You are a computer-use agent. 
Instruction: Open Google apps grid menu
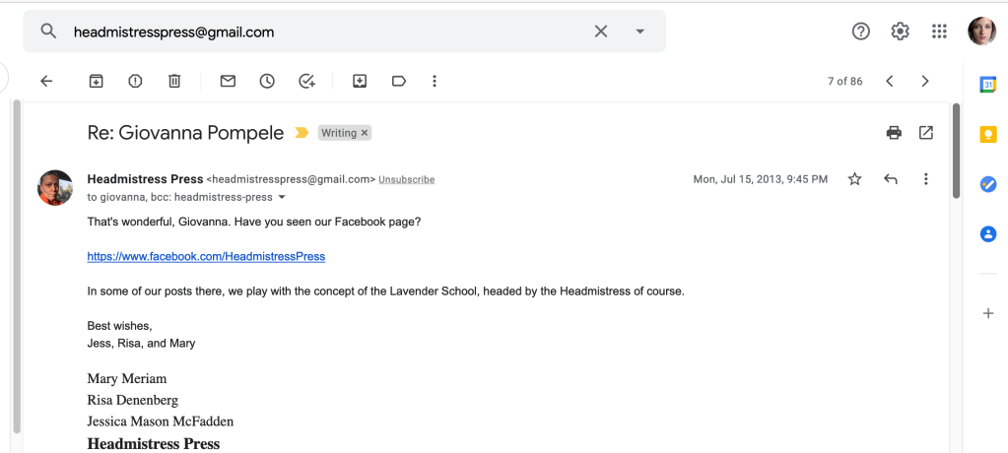[x=939, y=32]
